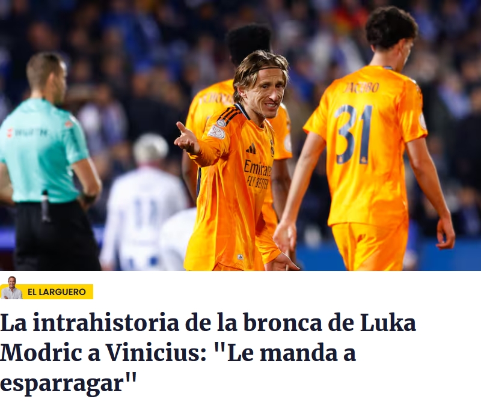Click the orange shorts of player 31

pyautogui.click(x=370, y=246)
